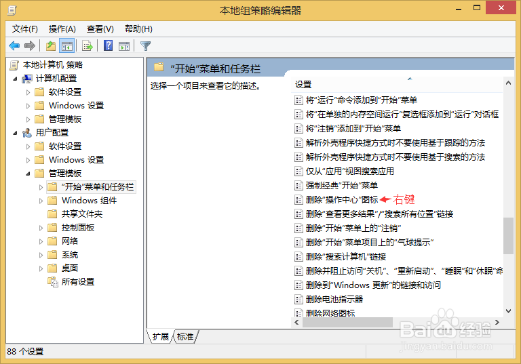Screen dimensions: 521x364
Task: Click the folder icon of 共享文件夹
Action: tap(52, 214)
